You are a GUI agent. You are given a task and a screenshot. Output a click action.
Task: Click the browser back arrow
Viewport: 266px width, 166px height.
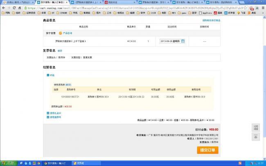pos(4,8)
